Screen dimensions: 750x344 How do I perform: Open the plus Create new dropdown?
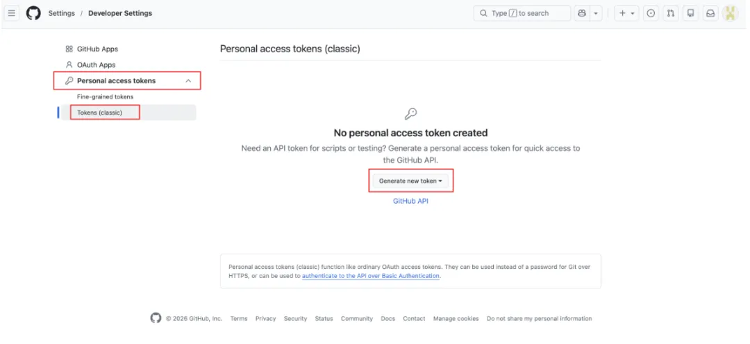tap(626, 13)
